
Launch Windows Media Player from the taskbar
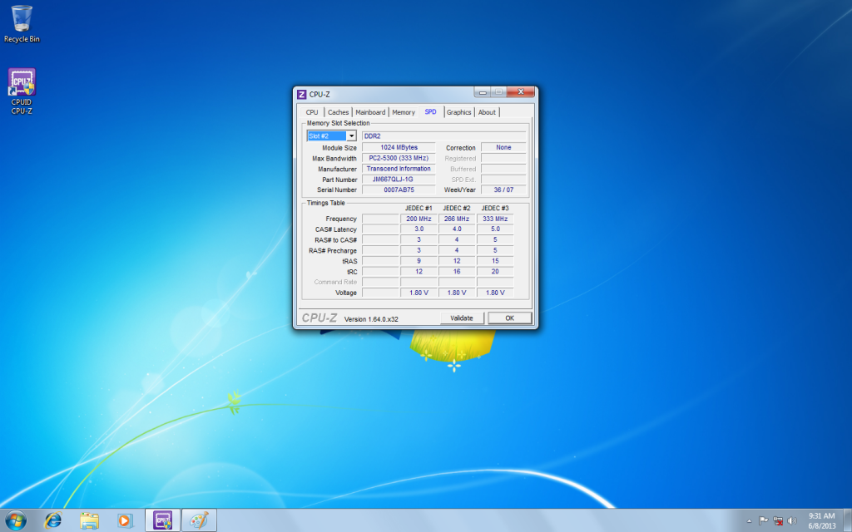point(125,520)
